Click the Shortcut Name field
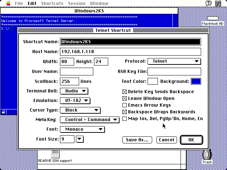 pos(131,42)
